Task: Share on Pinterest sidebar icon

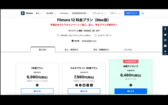Action: tap(165, 40)
